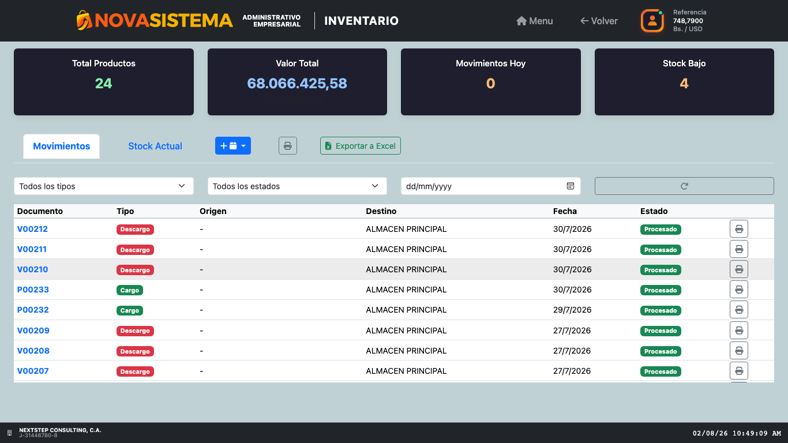Open the calendar picker icon in date field
788x443 pixels.
tap(571, 186)
